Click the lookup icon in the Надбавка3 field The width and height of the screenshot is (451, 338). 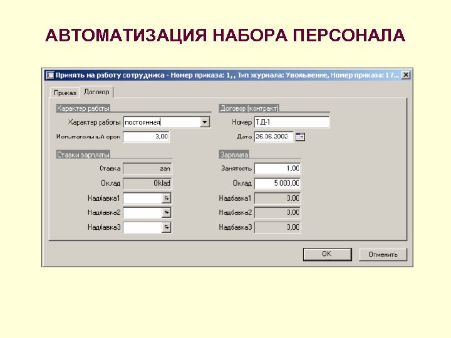click(166, 227)
